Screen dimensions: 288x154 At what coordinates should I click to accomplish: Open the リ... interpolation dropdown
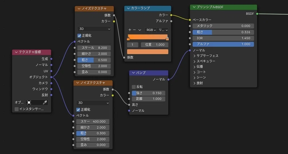click(163, 30)
